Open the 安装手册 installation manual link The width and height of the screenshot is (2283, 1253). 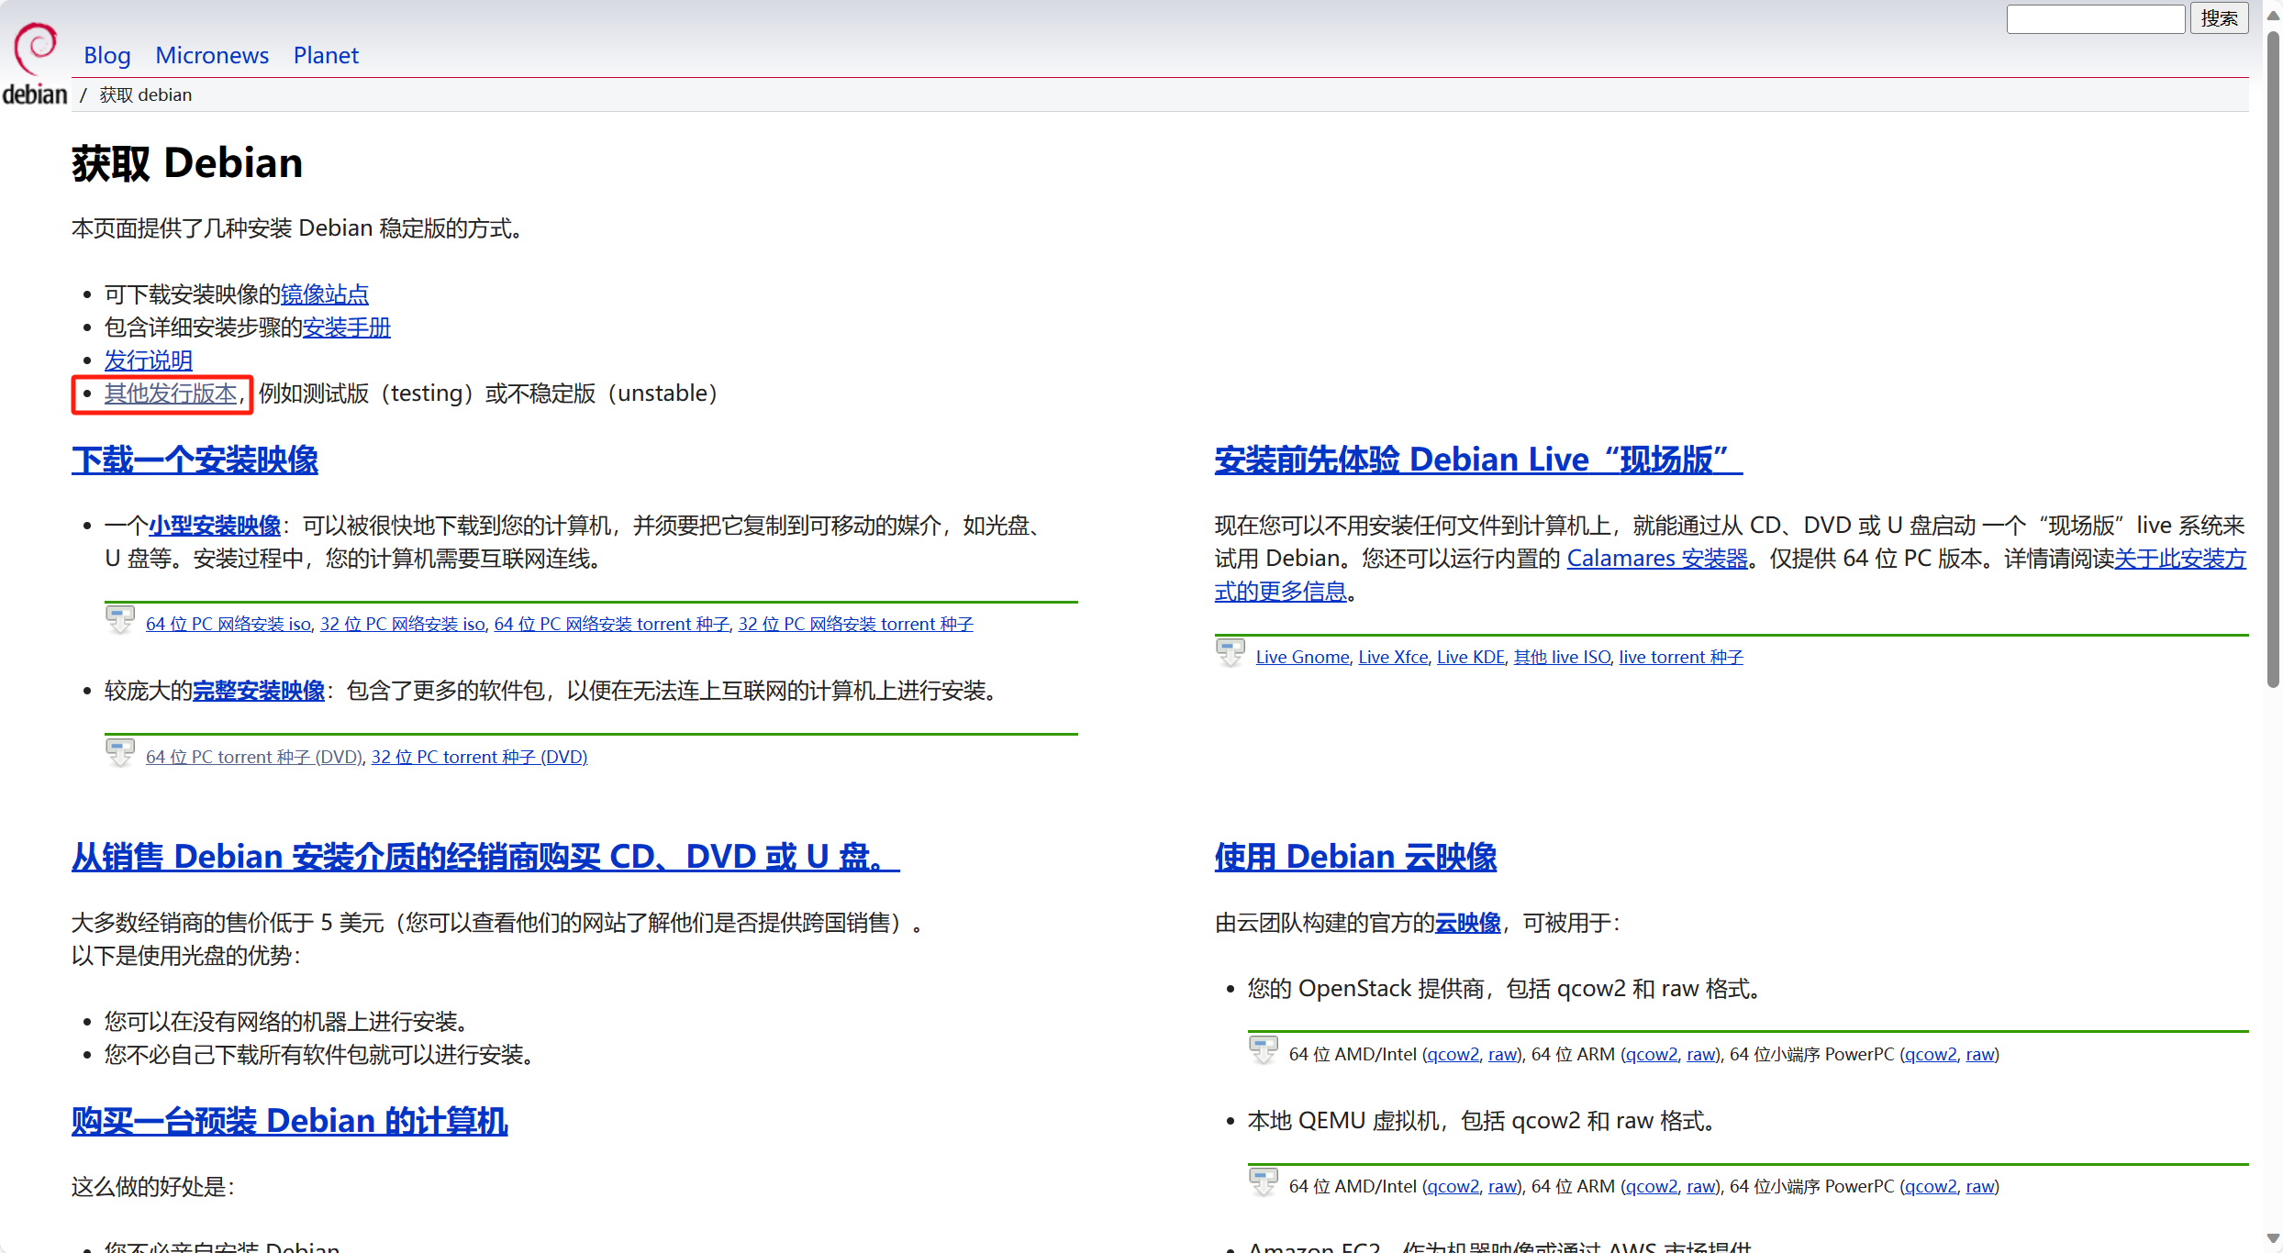(347, 327)
